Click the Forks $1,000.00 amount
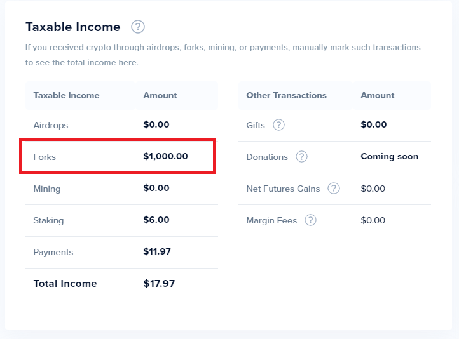Screen dimensions: 459x339 (x=165, y=156)
